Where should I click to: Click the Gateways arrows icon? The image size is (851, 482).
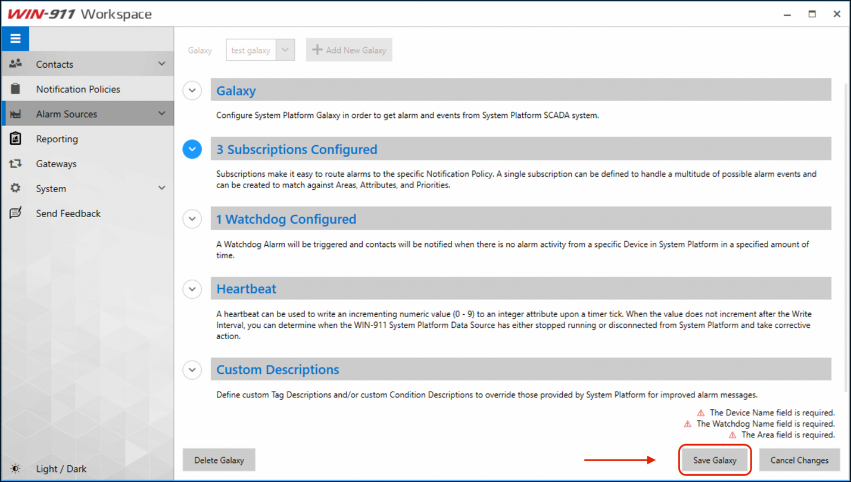coord(15,164)
